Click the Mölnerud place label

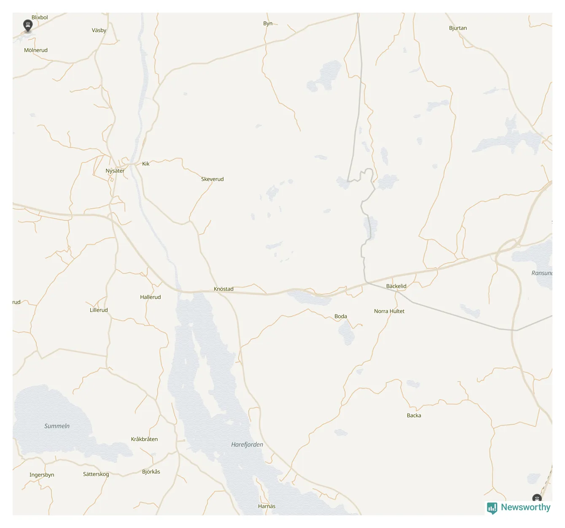tap(36, 50)
